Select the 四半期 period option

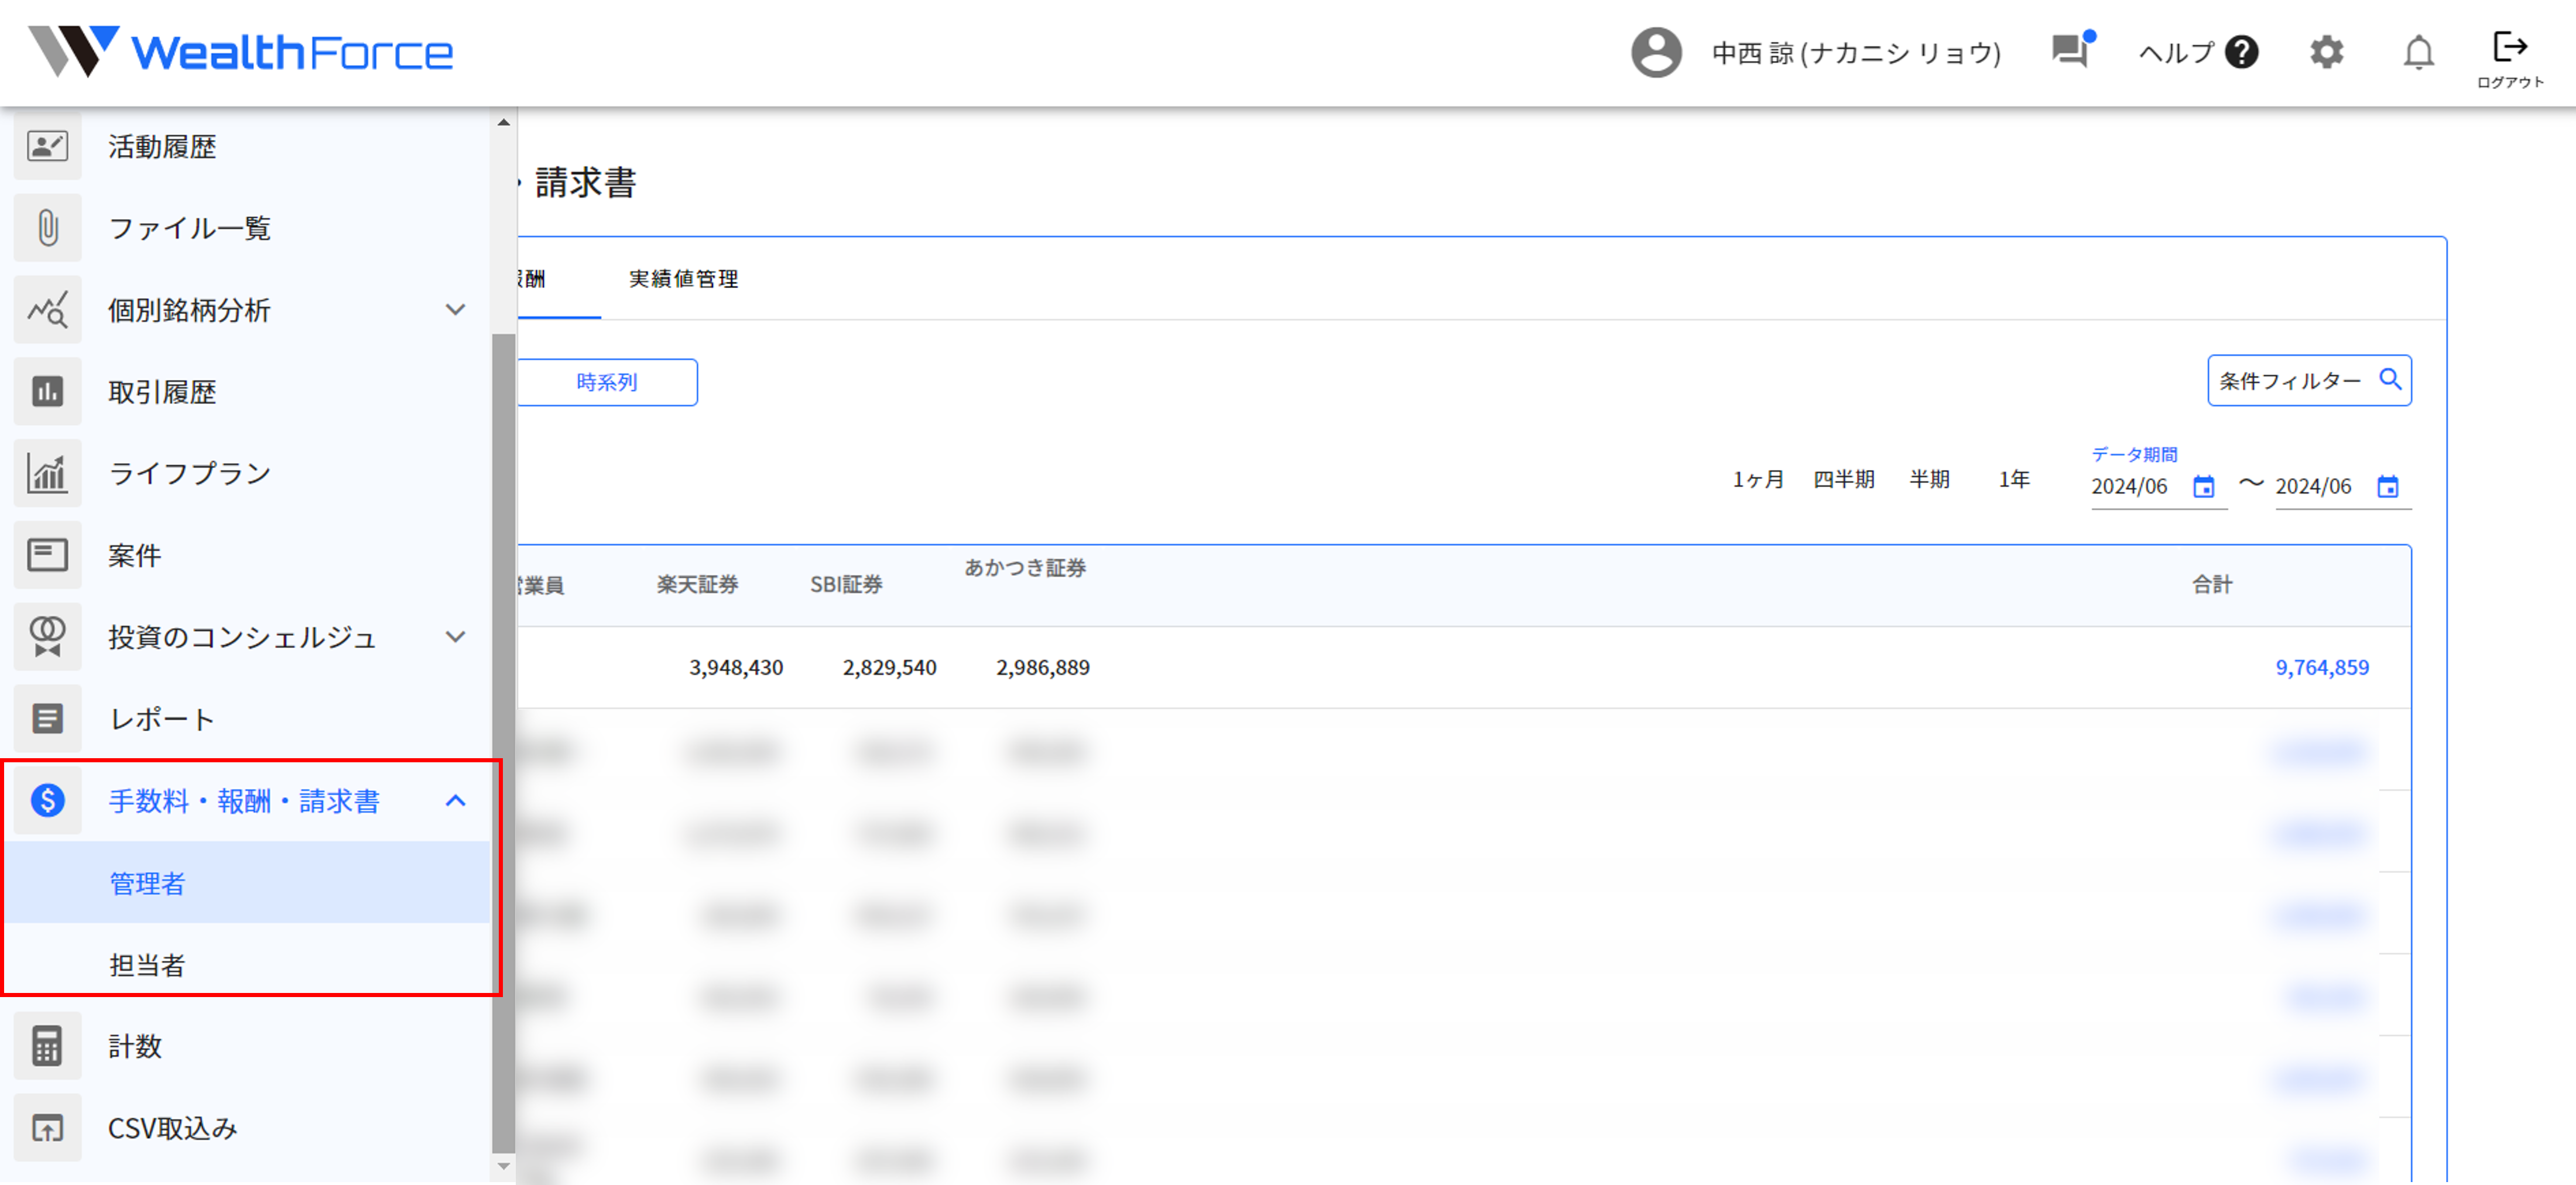coord(1843,480)
